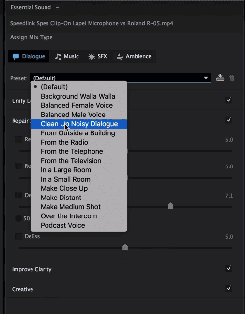Expand the Improve Clarity section
The image size is (245, 314).
tap(32, 269)
